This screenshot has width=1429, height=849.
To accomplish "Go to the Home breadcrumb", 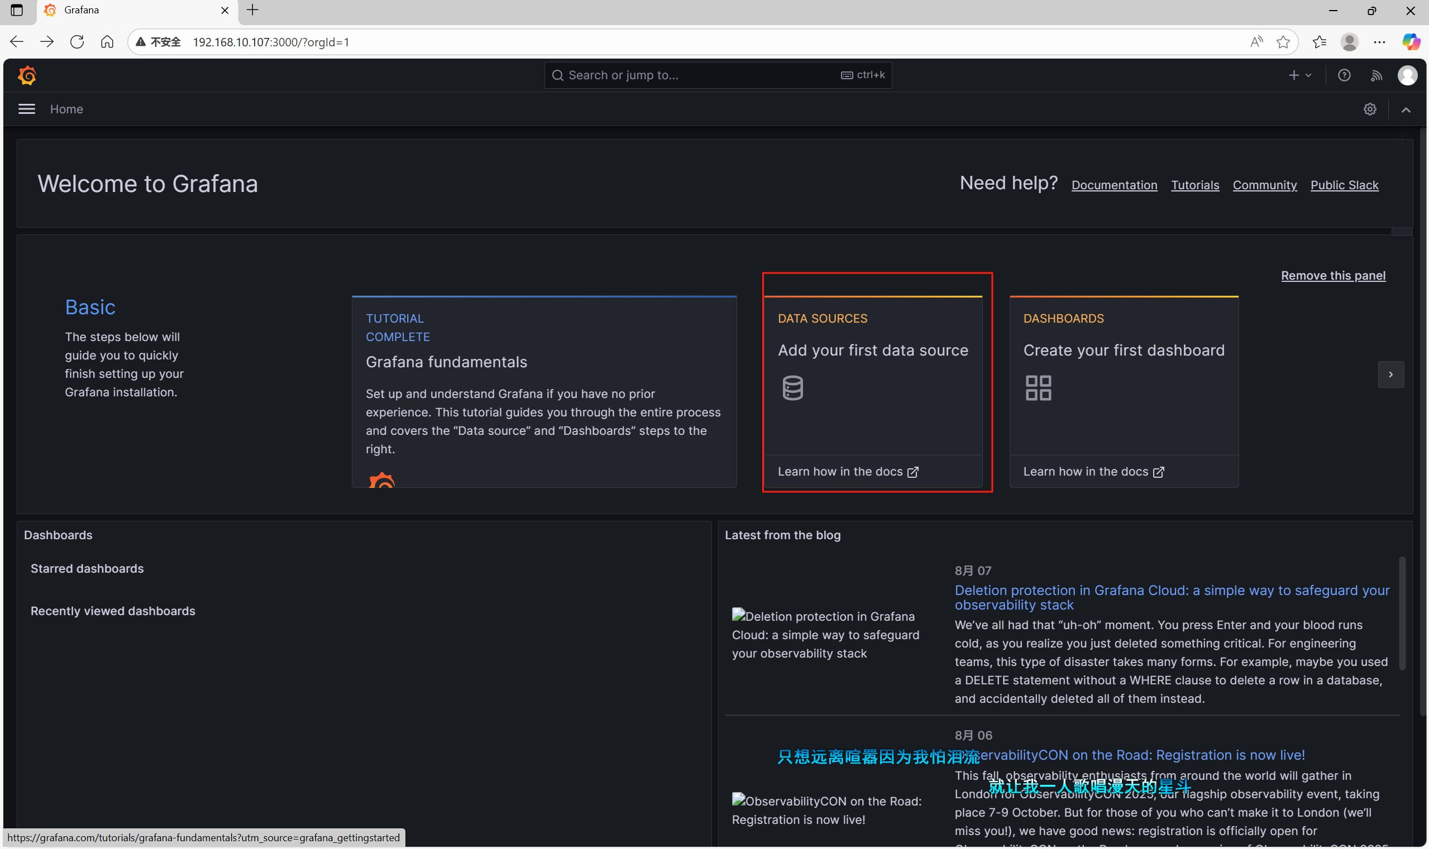I will pos(66,109).
